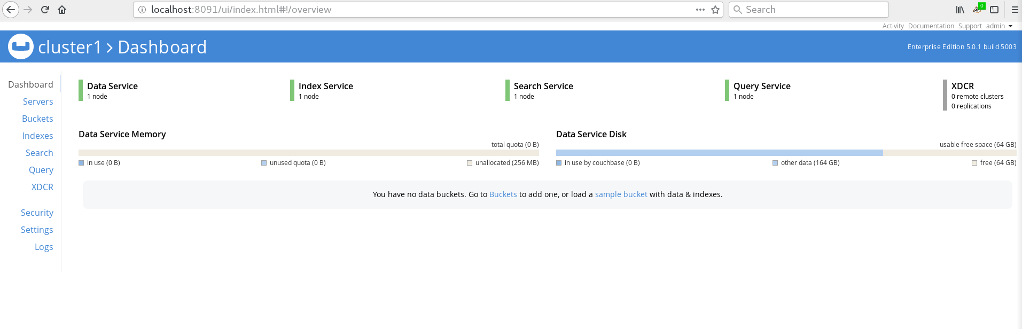
Task: Toggle the browser sidebar icon
Action: tap(994, 10)
